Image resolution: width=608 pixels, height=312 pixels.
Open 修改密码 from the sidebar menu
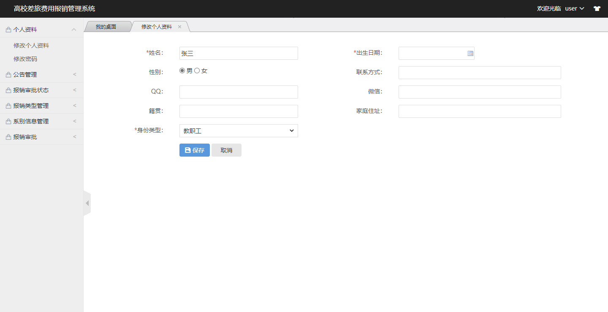tap(25, 59)
